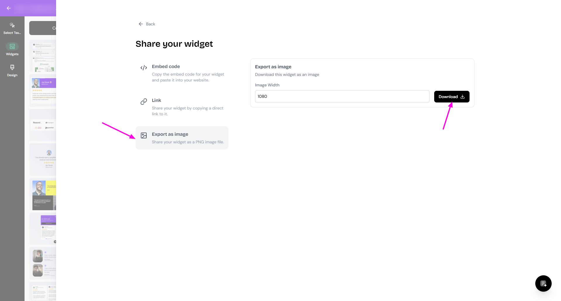Viewport: 561px width, 301px height.
Task: Open the chat assistant bubble icon
Action: coord(543,283)
